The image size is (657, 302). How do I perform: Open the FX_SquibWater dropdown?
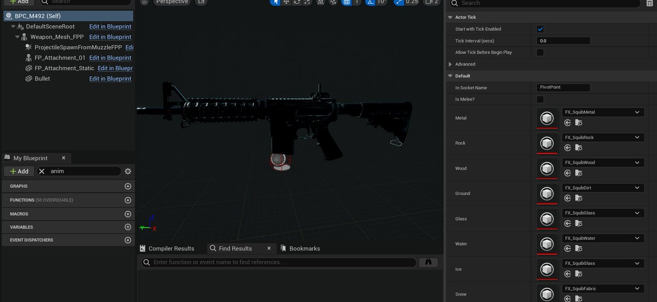pos(603,238)
